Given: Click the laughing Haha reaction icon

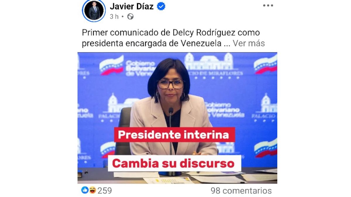Looking at the screenshot, I should point(92,190).
